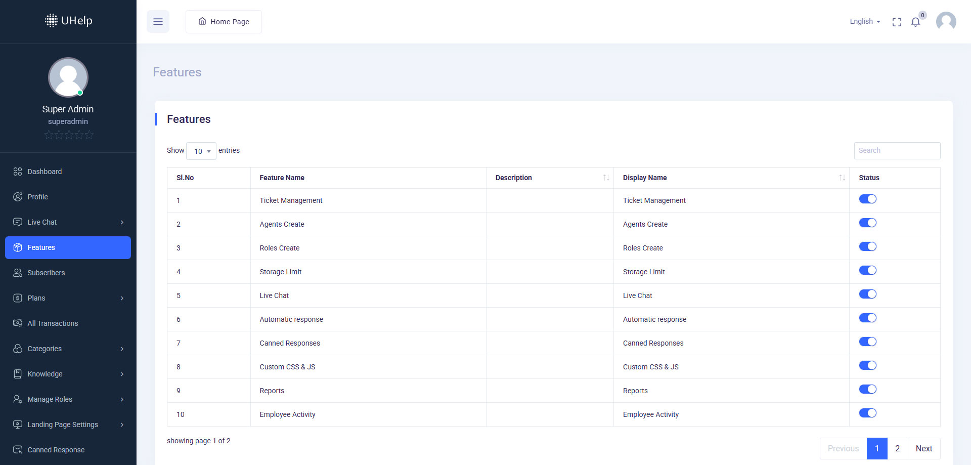This screenshot has height=465, width=971.
Task: Expand the Plans sidebar submenu
Action: (68, 298)
